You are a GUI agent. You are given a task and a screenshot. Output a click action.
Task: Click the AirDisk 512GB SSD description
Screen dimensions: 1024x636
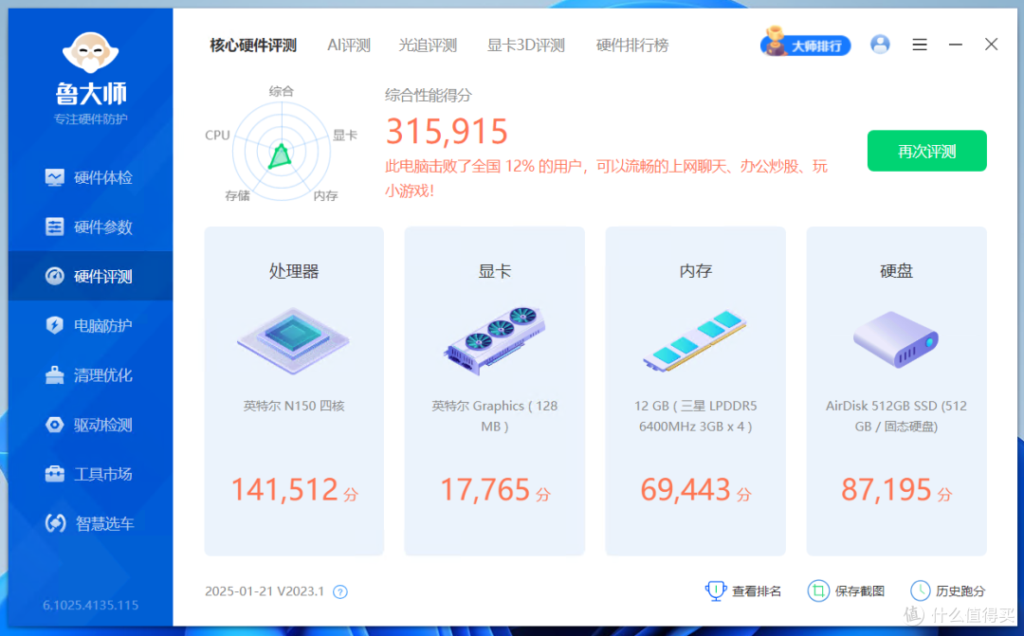[896, 416]
